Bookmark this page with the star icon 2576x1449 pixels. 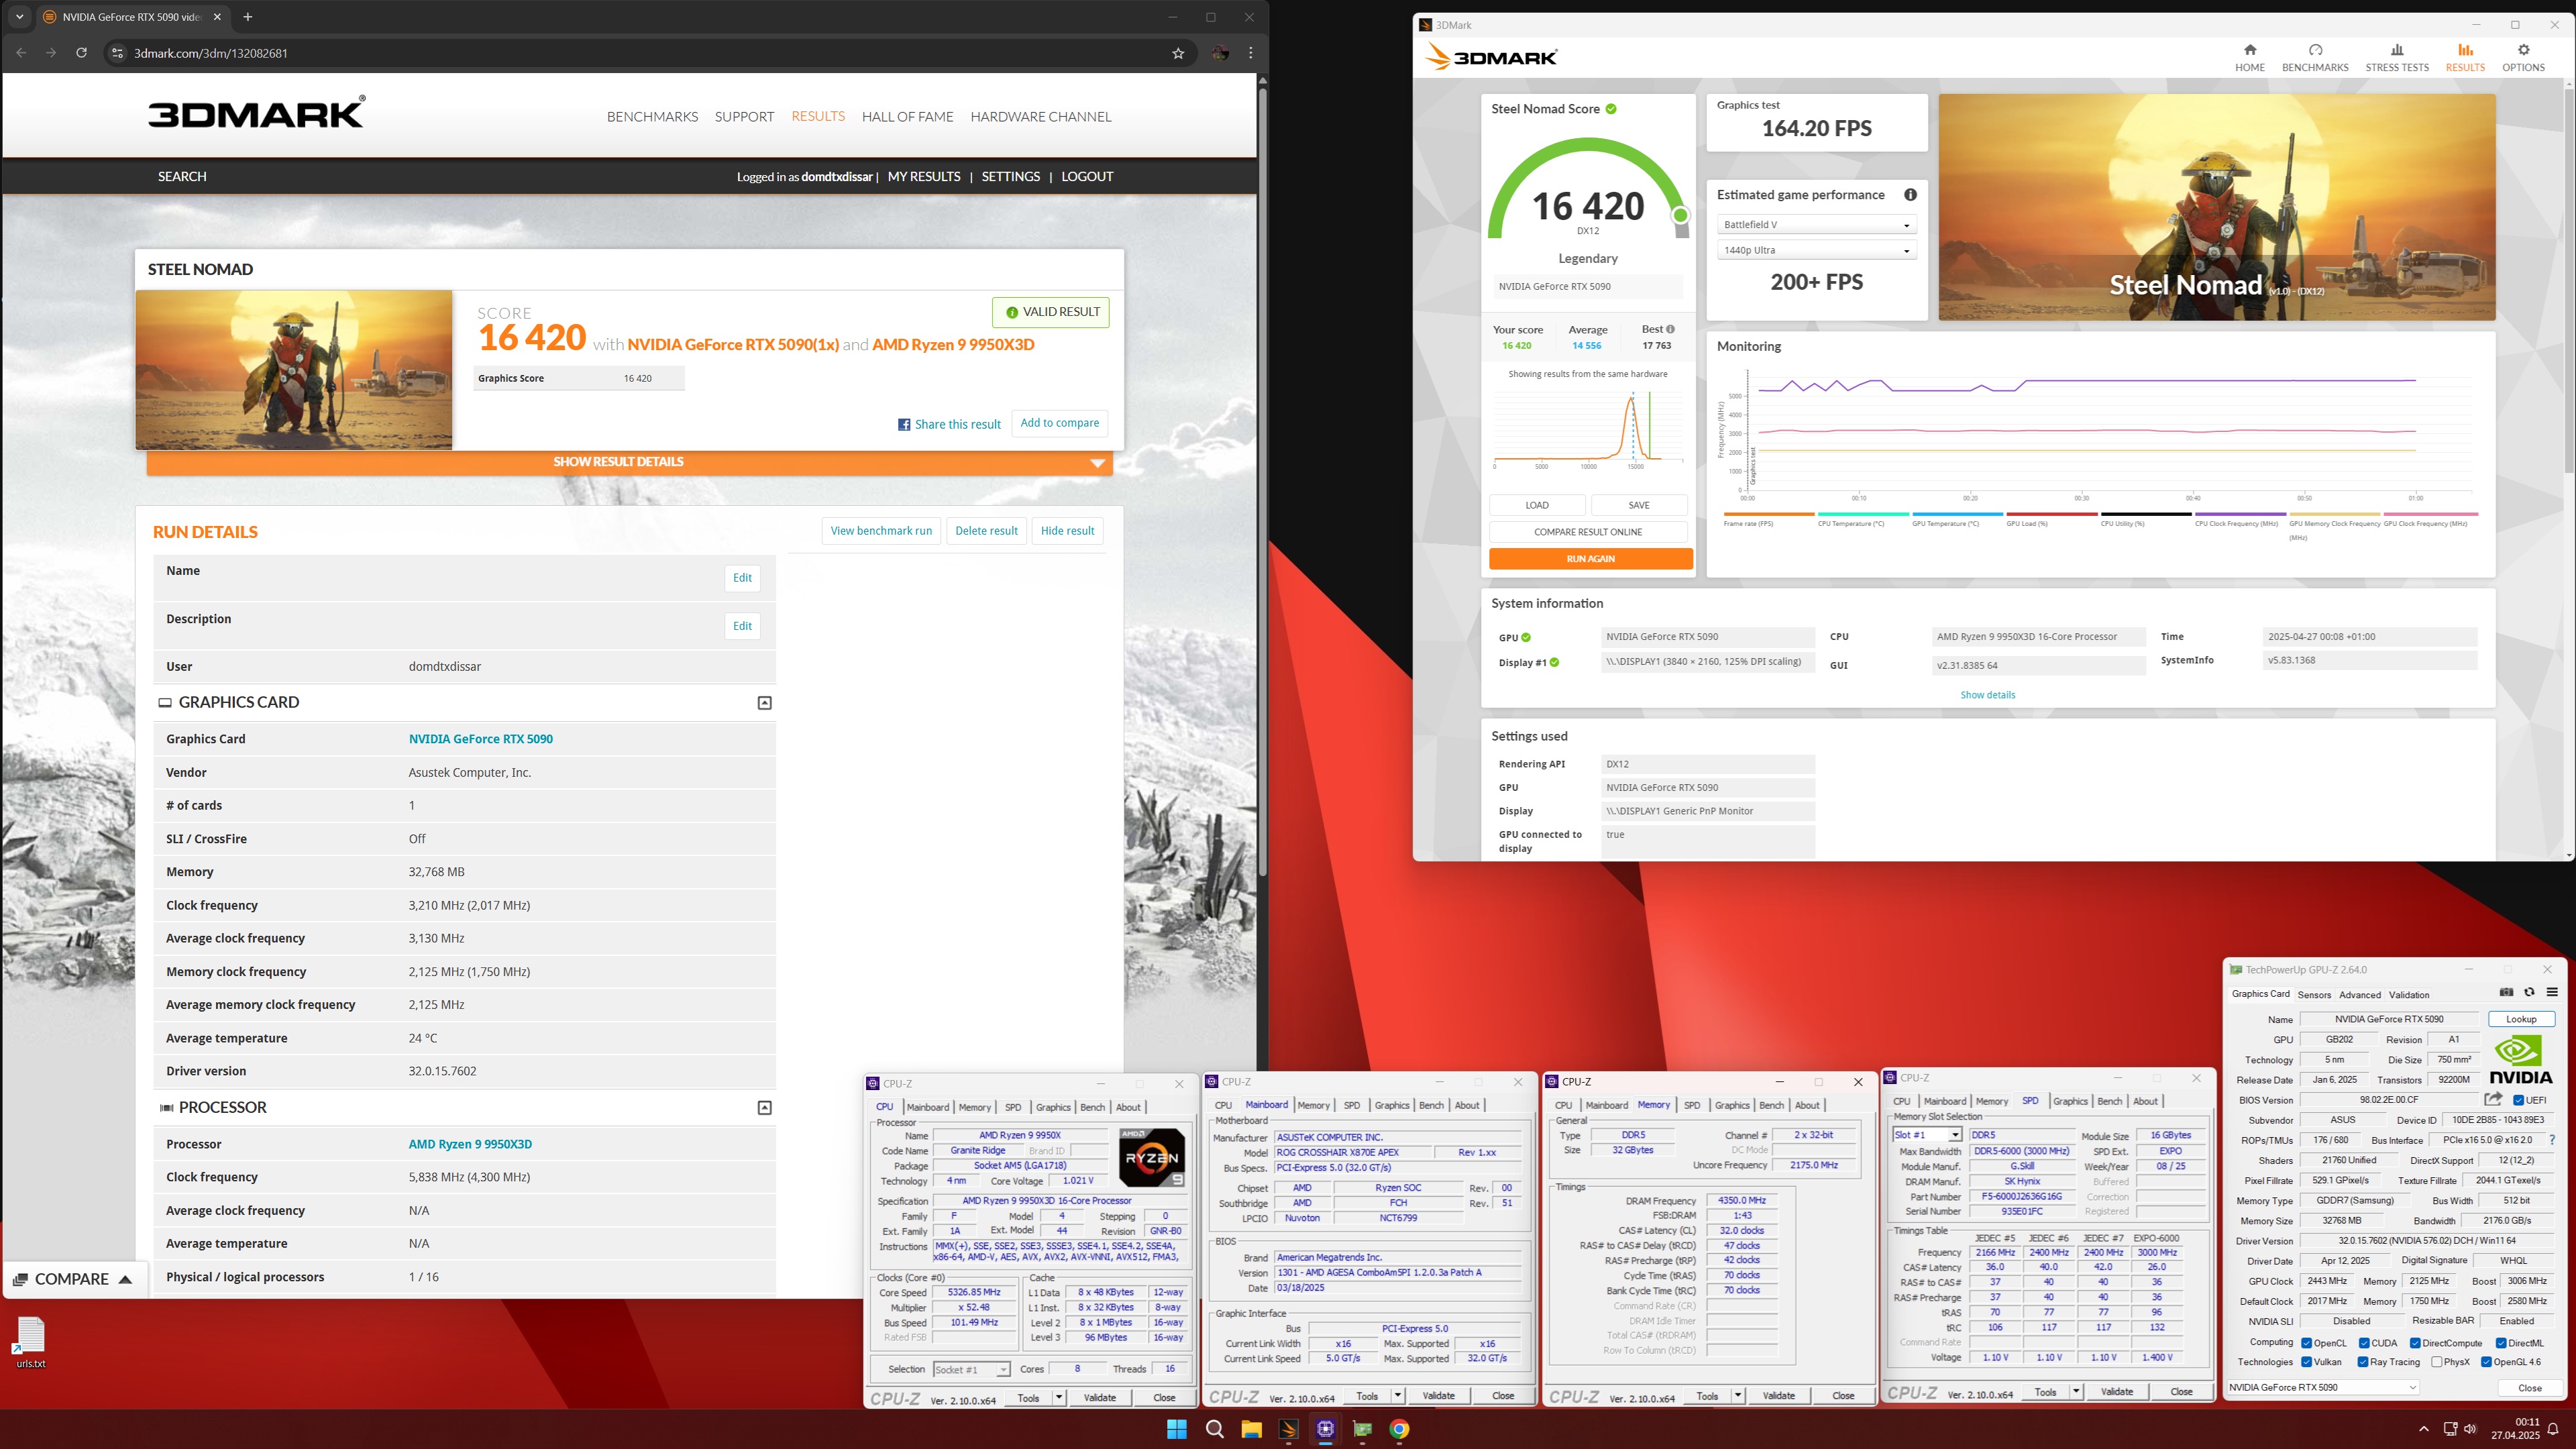pos(1178,53)
